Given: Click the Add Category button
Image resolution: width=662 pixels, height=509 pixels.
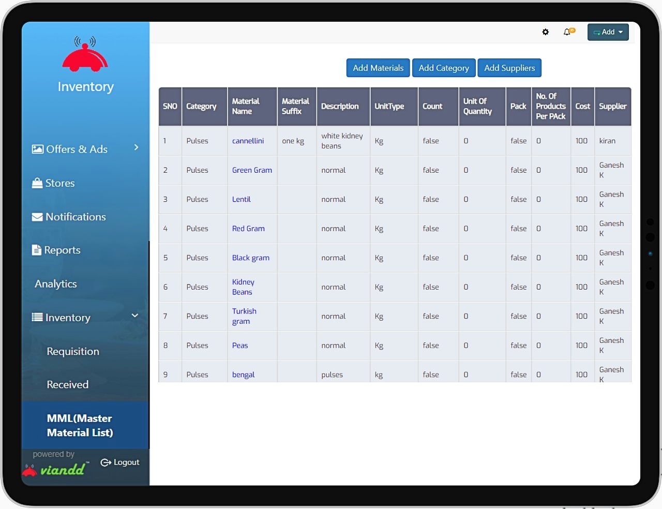Looking at the screenshot, I should [444, 68].
